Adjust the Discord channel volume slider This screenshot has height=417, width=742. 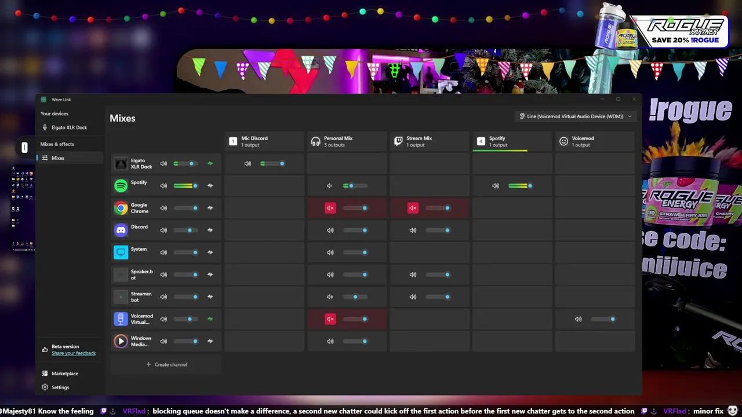pyautogui.click(x=185, y=230)
